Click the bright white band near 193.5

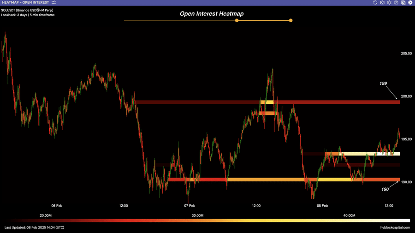[x=364, y=154]
